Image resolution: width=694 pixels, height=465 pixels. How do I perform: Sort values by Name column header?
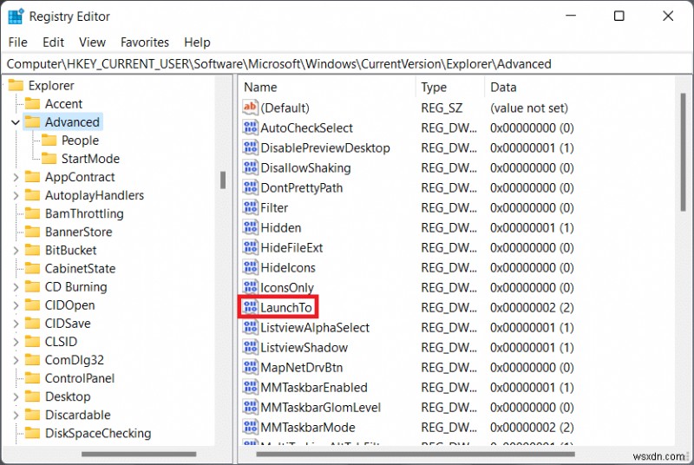pyautogui.click(x=328, y=87)
